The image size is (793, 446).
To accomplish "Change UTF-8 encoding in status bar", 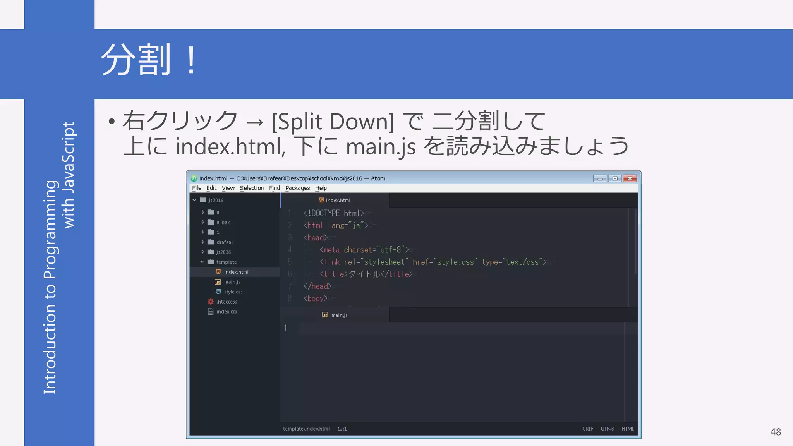I will (607, 429).
